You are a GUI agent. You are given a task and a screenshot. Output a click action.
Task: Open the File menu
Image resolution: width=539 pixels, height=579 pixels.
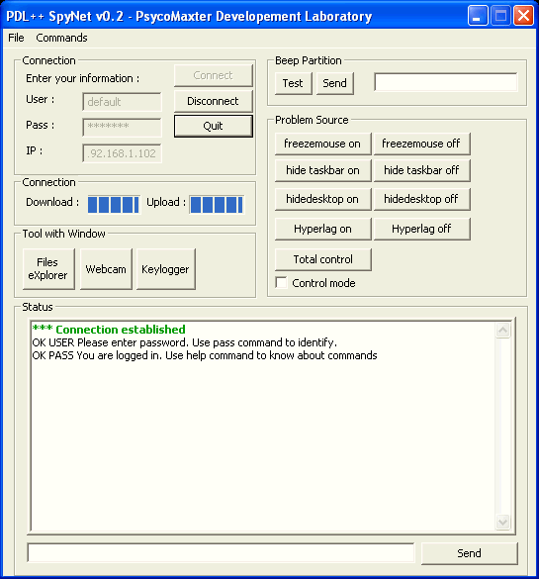[16, 38]
